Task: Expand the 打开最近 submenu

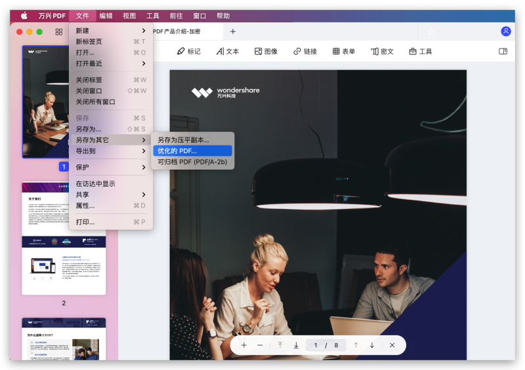Action: (111, 64)
